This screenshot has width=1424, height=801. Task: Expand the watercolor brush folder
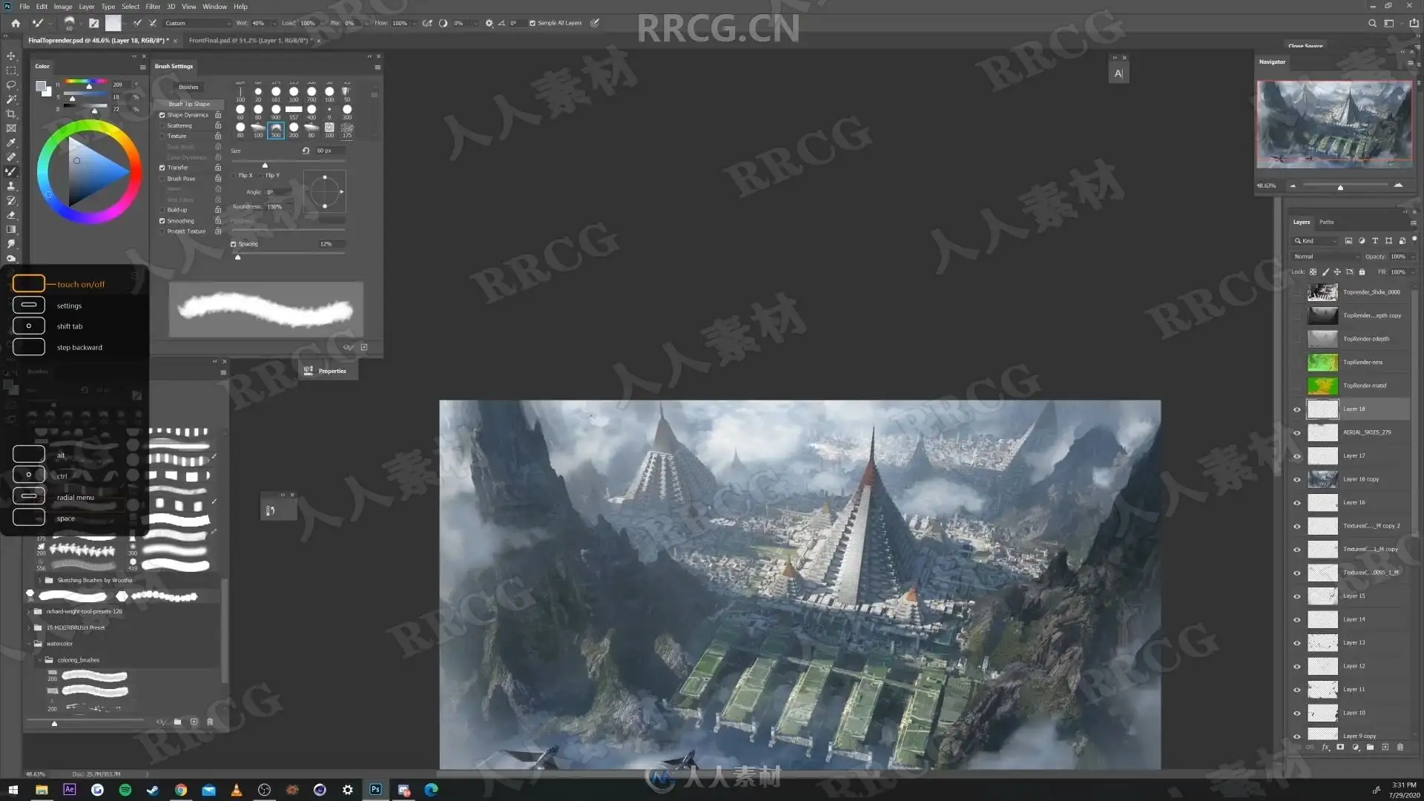click(x=30, y=644)
